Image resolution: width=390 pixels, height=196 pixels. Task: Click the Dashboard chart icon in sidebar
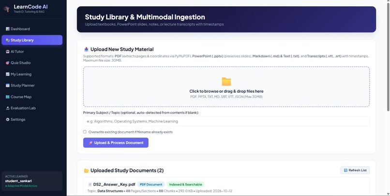7,29
